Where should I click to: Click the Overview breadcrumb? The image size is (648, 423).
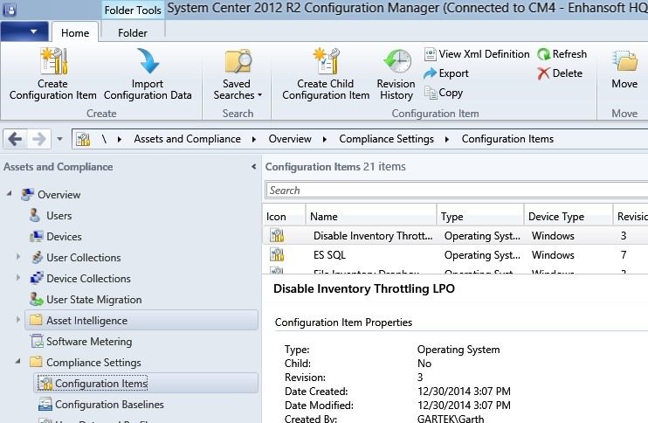(x=290, y=139)
